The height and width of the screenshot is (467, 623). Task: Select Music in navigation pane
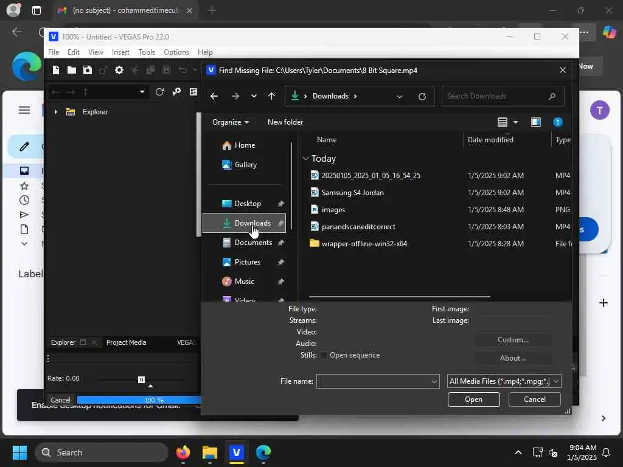click(245, 282)
